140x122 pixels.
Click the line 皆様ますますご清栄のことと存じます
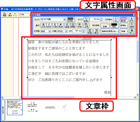tap(57, 48)
